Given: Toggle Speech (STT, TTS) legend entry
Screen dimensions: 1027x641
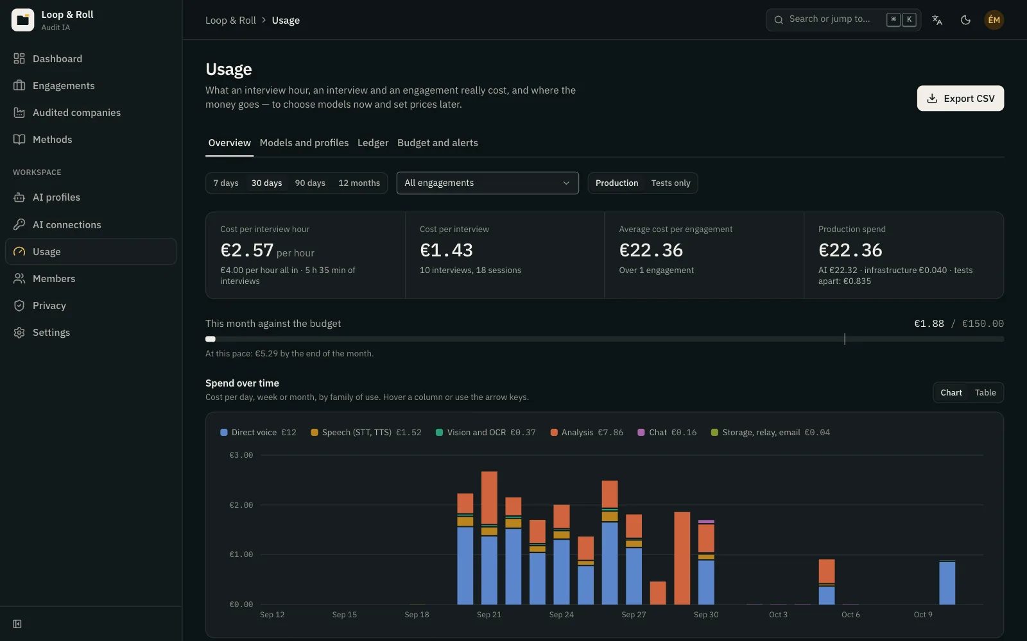Looking at the screenshot, I should click(366, 433).
